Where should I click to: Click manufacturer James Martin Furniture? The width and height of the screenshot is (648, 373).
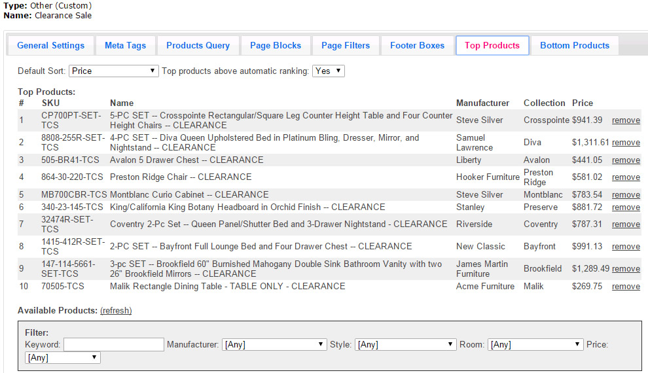click(482, 269)
